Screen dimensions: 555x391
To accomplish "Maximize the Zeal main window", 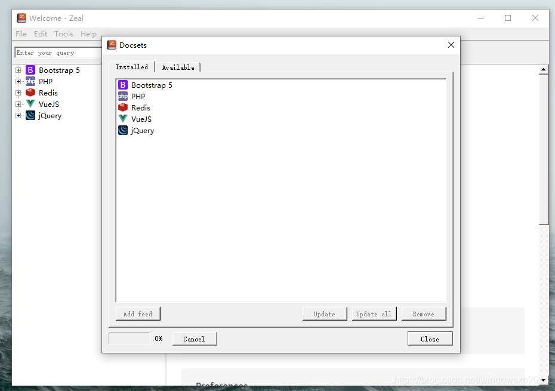I will point(508,18).
